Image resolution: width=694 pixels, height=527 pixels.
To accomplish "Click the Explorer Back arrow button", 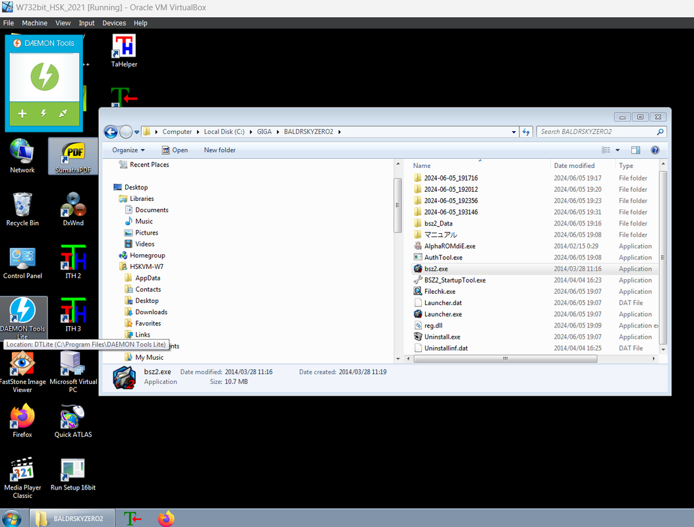I will (111, 131).
